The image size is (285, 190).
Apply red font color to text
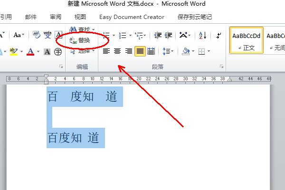[30, 52]
